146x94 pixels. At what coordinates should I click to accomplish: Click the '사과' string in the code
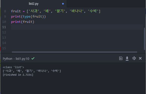[34, 11]
